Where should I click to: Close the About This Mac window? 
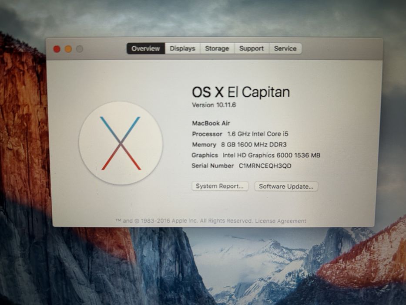click(x=57, y=49)
